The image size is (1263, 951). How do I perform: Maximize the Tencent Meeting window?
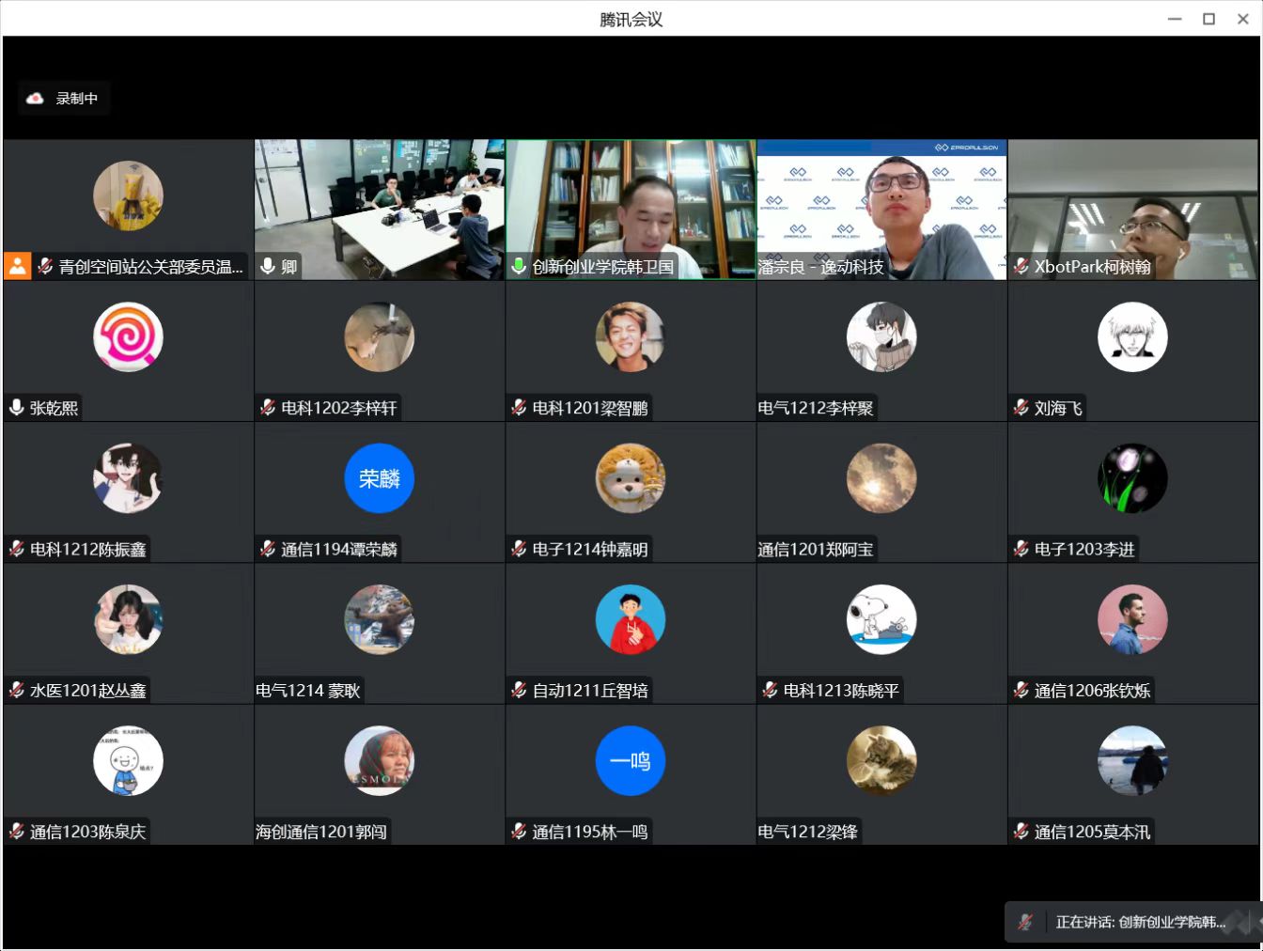point(1208,19)
